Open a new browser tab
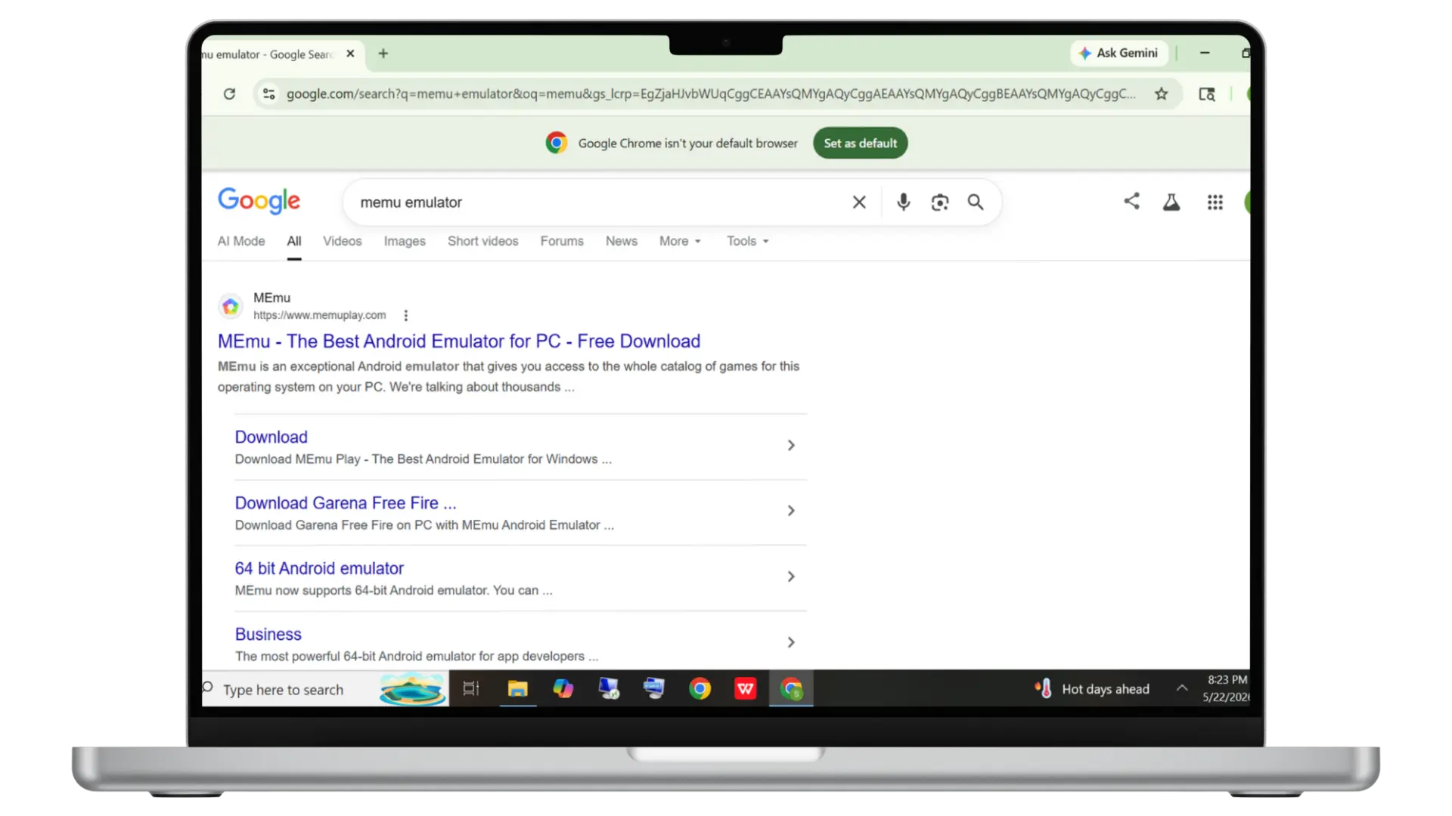The height and width of the screenshot is (816, 1452). [x=383, y=54]
